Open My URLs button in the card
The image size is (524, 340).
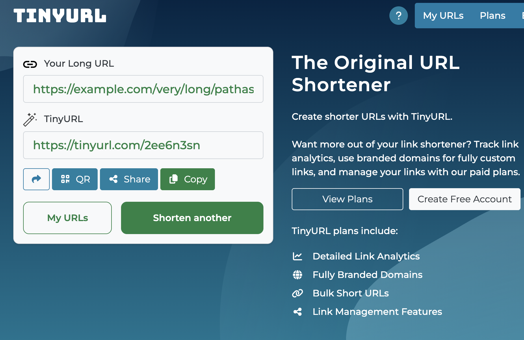coord(67,218)
